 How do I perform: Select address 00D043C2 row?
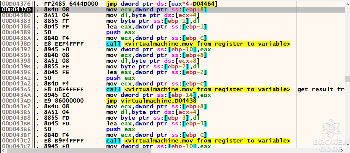17,140
